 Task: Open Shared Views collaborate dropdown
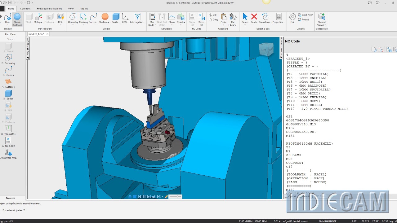(x=322, y=20)
